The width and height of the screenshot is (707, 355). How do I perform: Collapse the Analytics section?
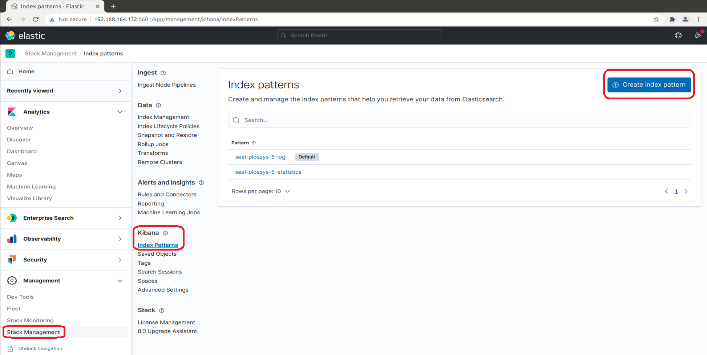point(120,112)
